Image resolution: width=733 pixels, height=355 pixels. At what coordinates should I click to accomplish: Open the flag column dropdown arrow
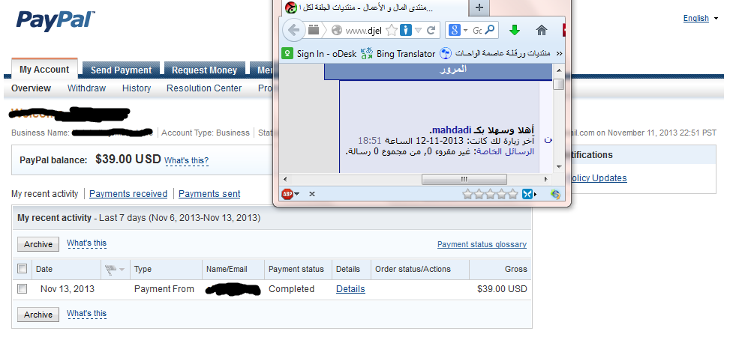122,269
